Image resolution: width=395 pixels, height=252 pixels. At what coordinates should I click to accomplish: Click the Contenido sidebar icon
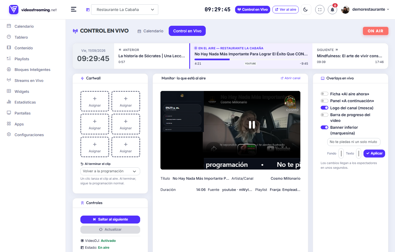pos(9,48)
